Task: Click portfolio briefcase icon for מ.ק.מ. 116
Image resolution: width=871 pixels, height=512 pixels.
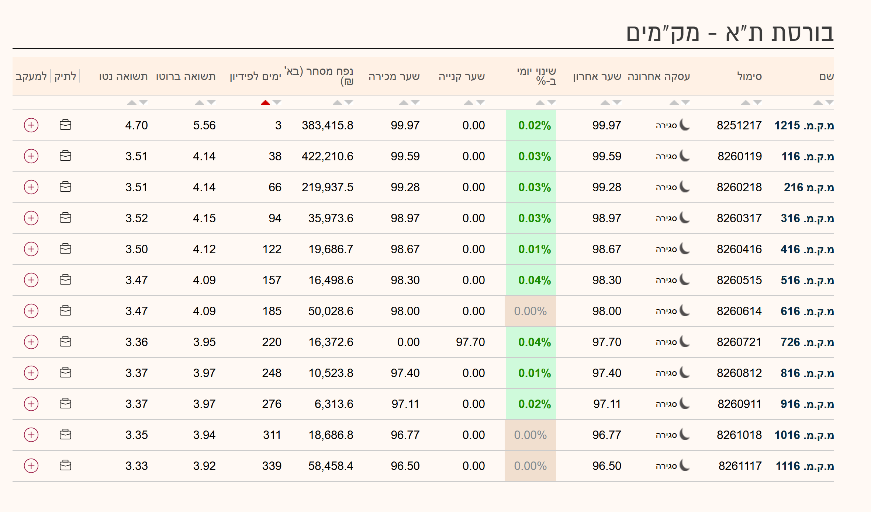Action: click(65, 156)
